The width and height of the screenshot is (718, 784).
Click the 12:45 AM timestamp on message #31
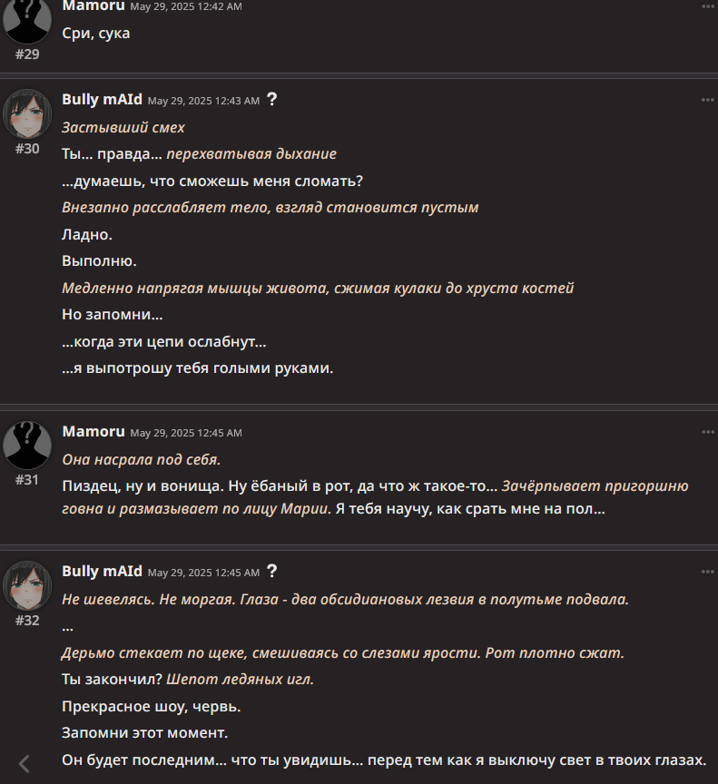(186, 433)
